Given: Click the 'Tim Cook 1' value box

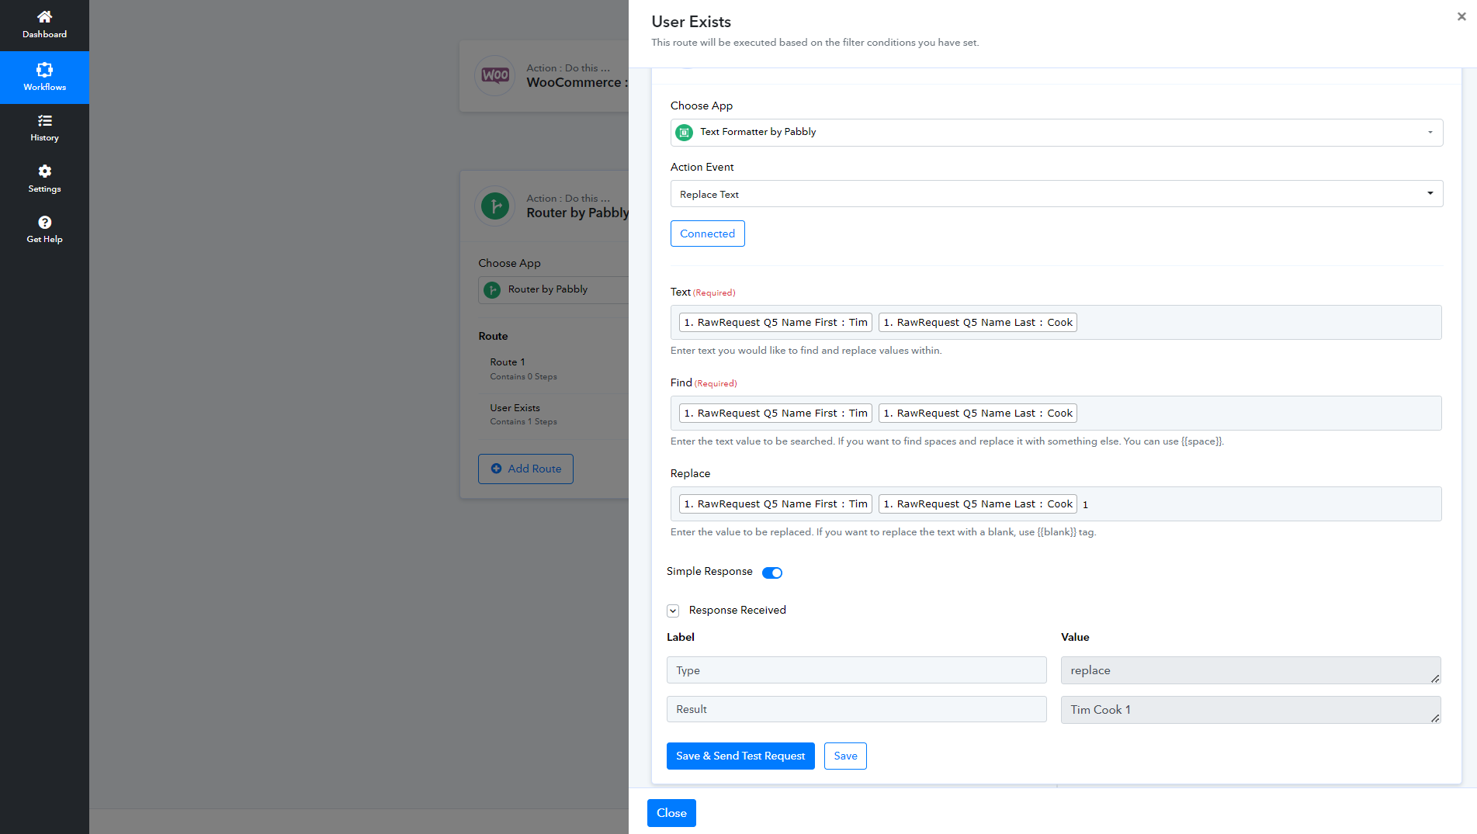Looking at the screenshot, I should click(1250, 710).
